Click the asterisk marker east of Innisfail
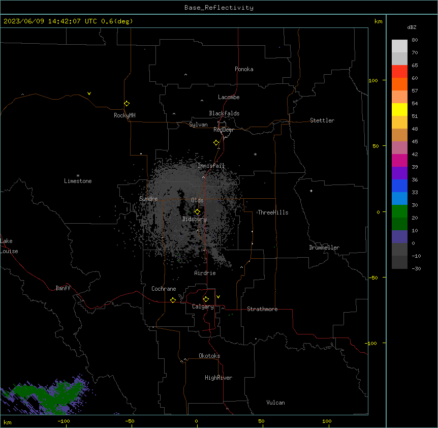 pyautogui.click(x=255, y=154)
